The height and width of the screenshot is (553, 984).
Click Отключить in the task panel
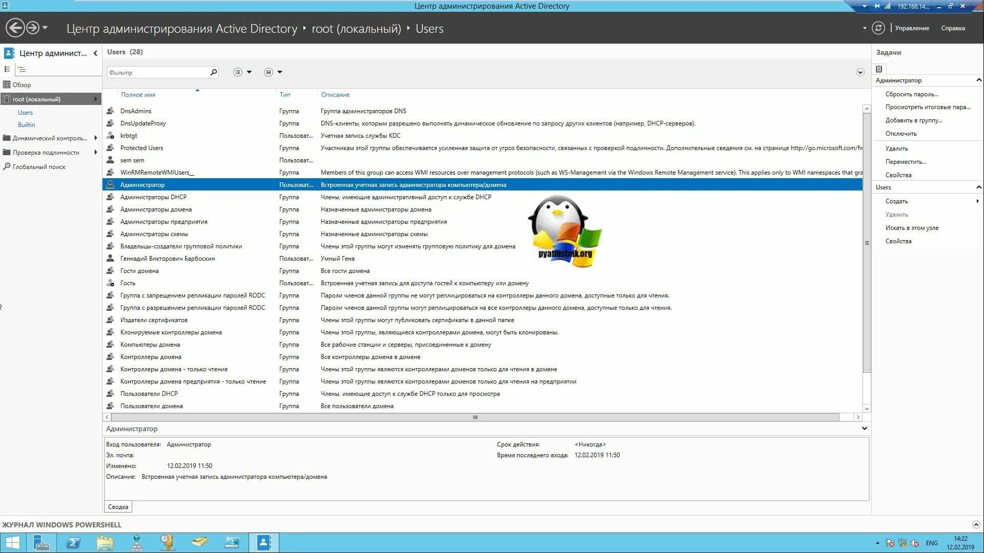[x=901, y=134]
